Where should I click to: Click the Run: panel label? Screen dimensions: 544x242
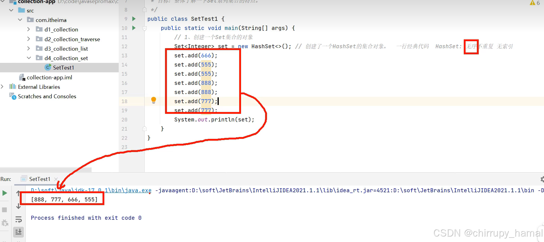[x=6, y=179]
